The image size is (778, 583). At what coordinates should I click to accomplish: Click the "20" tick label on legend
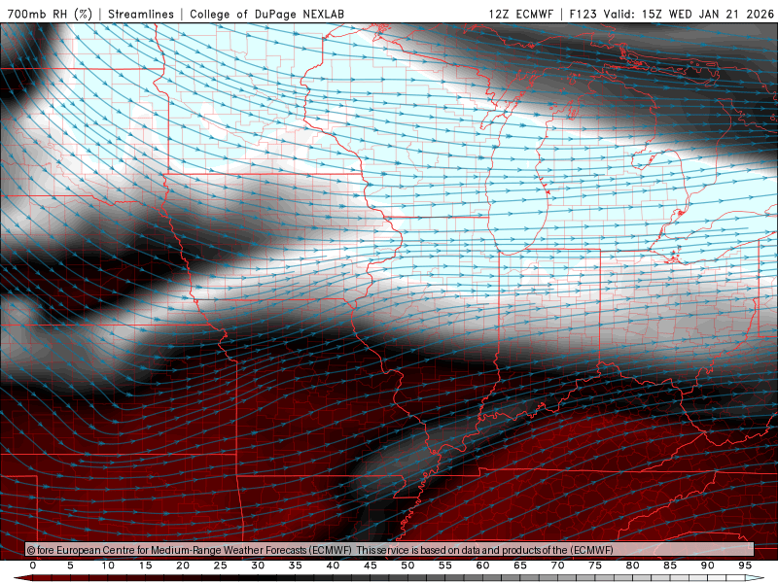point(183,566)
